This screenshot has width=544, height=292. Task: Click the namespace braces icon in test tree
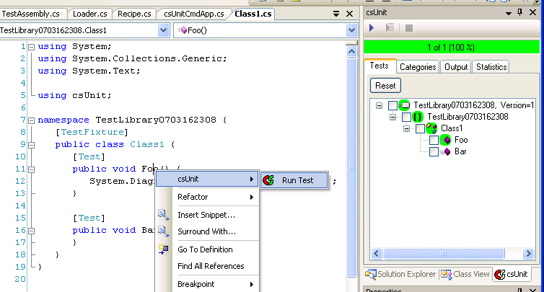(x=418, y=117)
